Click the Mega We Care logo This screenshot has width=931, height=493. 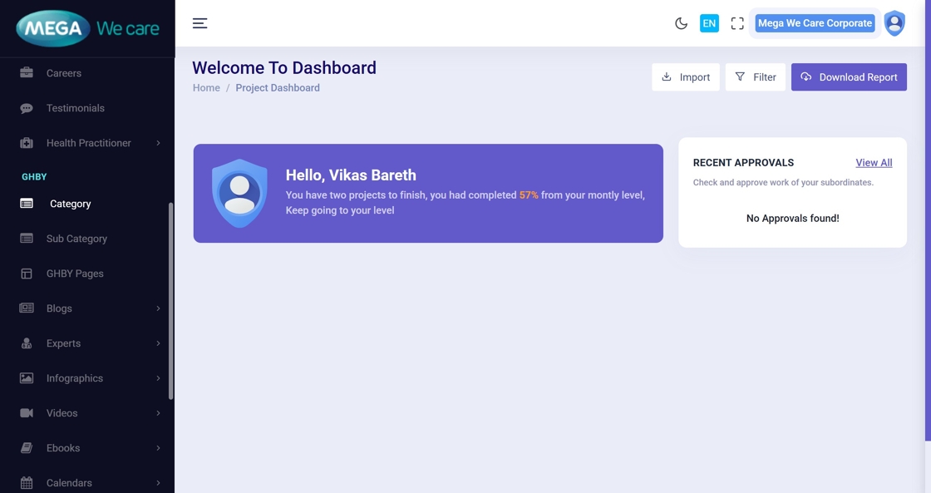87,28
